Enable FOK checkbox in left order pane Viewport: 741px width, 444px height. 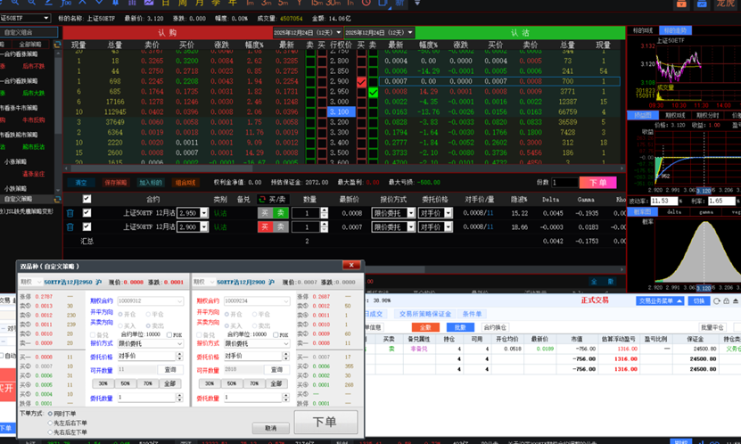[x=169, y=334]
